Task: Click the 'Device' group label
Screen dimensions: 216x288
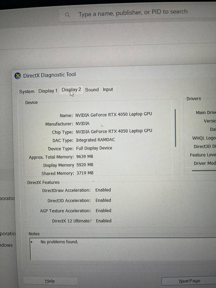Action: point(31,102)
